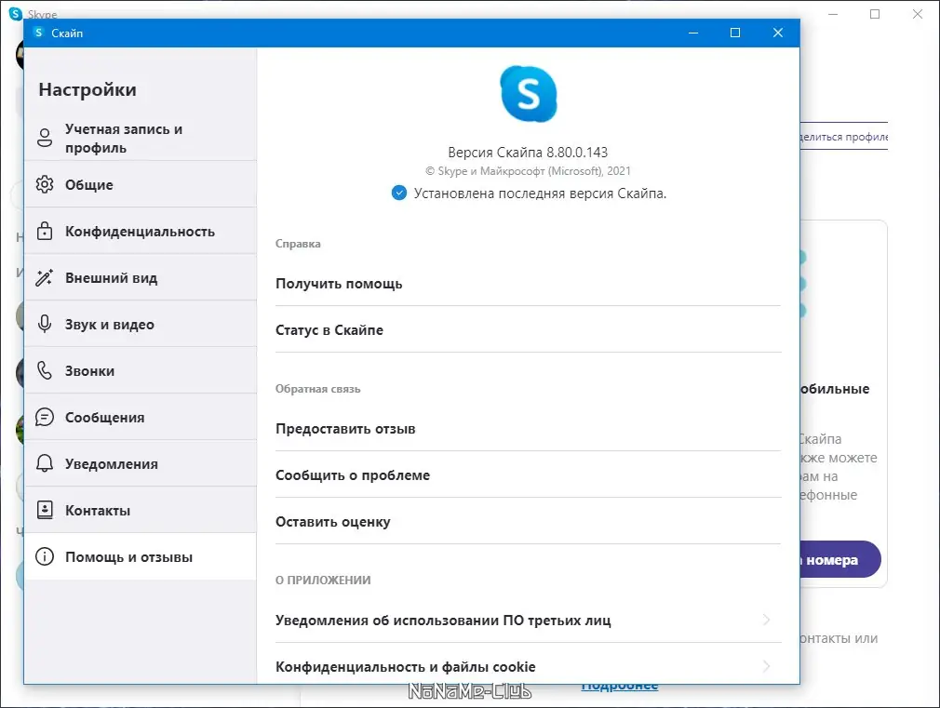Viewport: 940px width, 708px height.
Task: Expand chevron for third-party software notices
Action: 766,620
